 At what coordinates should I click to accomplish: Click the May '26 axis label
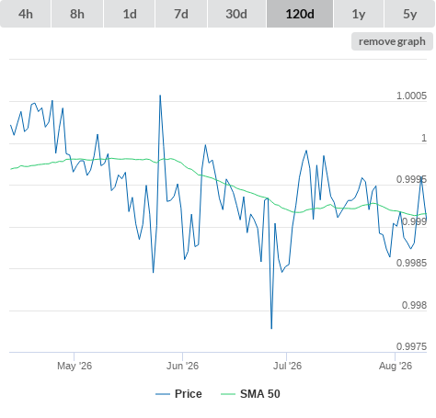tap(75, 366)
